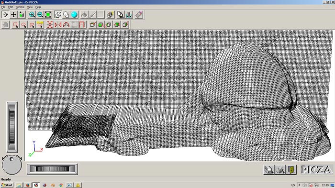The width and height of the screenshot is (335, 188).
Task: Click the Ready status text
Action: [x=6, y=179]
